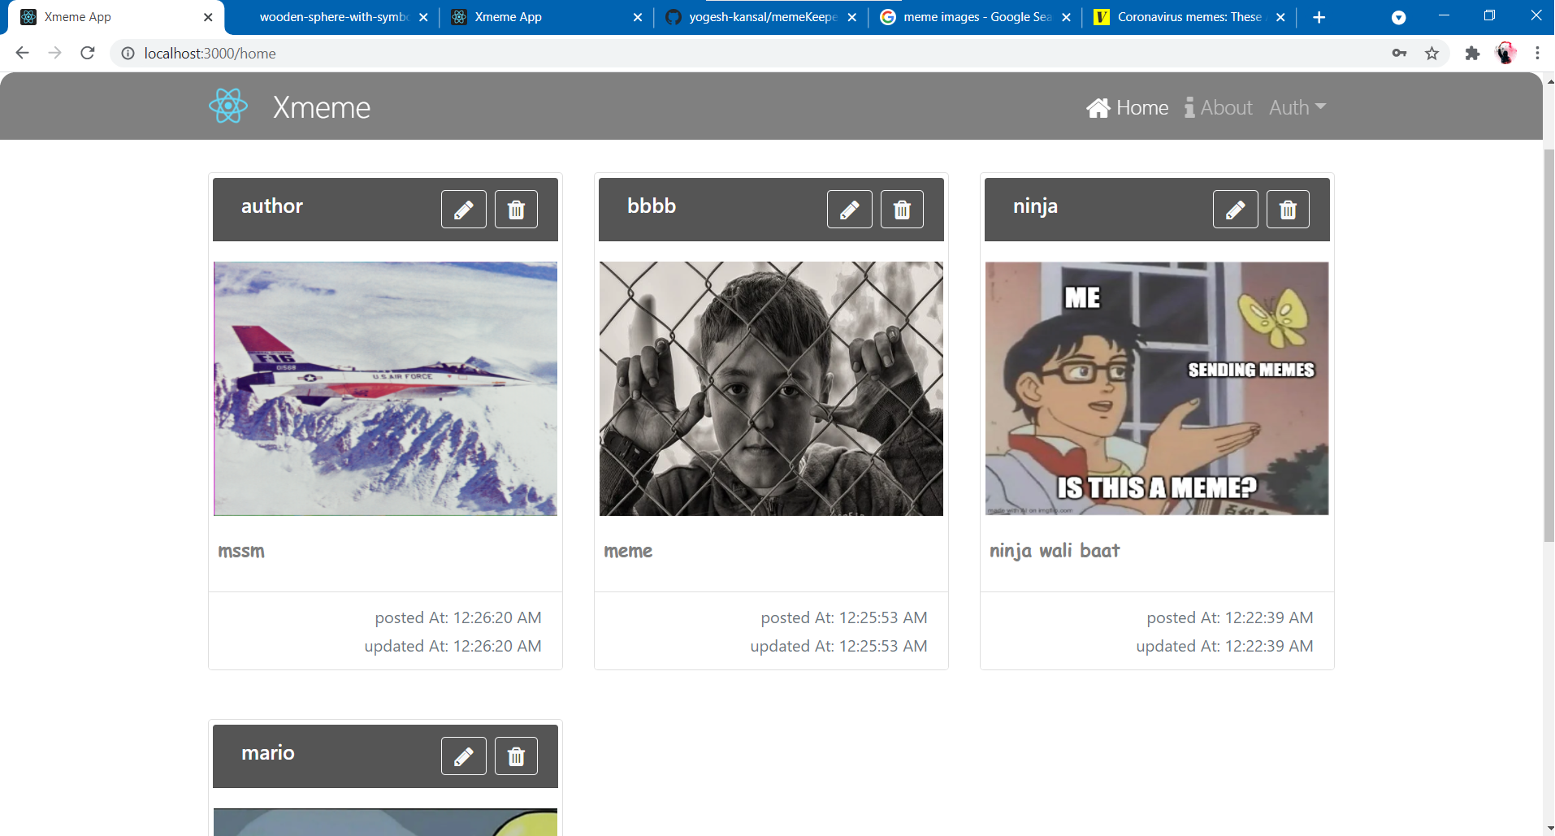Close the wooden-sphere tab
This screenshot has width=1555, height=836.
[x=423, y=17]
